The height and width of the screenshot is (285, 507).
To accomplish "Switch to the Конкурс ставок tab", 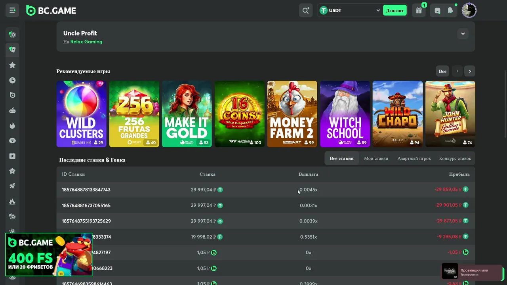I will click(x=455, y=158).
